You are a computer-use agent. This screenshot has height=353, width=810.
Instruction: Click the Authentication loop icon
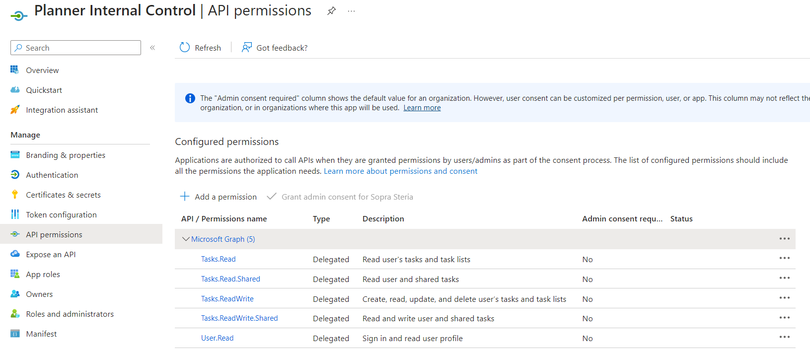(15, 174)
